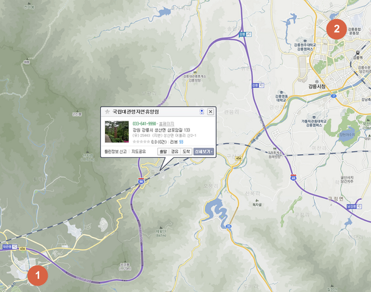This screenshot has height=292, width=371.
Task: Set this place as 출발 departure
Action: (163, 152)
